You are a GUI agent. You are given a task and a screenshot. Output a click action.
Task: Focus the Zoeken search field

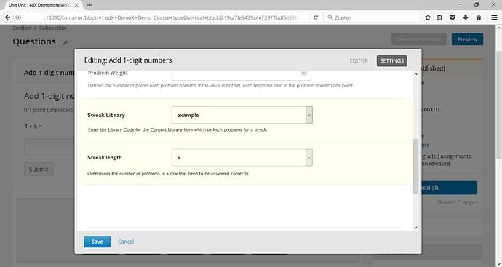coord(372,17)
